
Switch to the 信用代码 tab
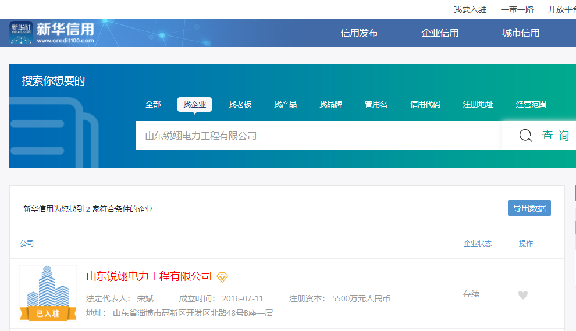coord(425,104)
